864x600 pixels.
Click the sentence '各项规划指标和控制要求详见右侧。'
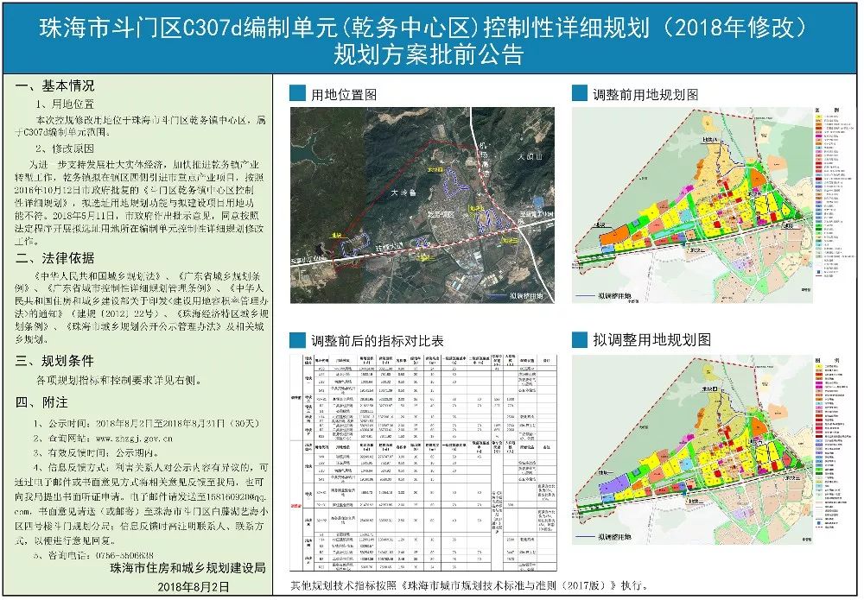point(119,381)
